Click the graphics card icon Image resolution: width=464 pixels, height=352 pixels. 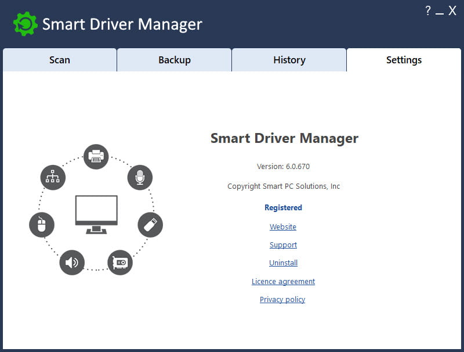(120, 263)
